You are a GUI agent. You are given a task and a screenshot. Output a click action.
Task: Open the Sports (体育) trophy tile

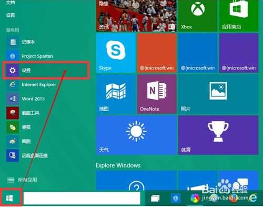tap(218, 135)
